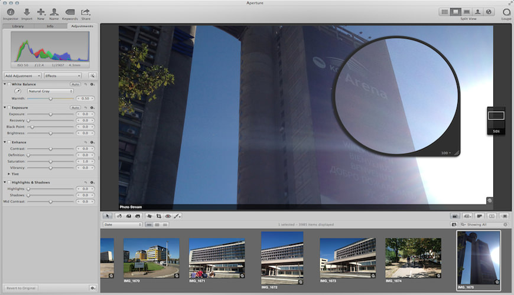This screenshot has height=295, width=514.
Task: Open the Quick Brushes tool menu
Action: coord(177,216)
